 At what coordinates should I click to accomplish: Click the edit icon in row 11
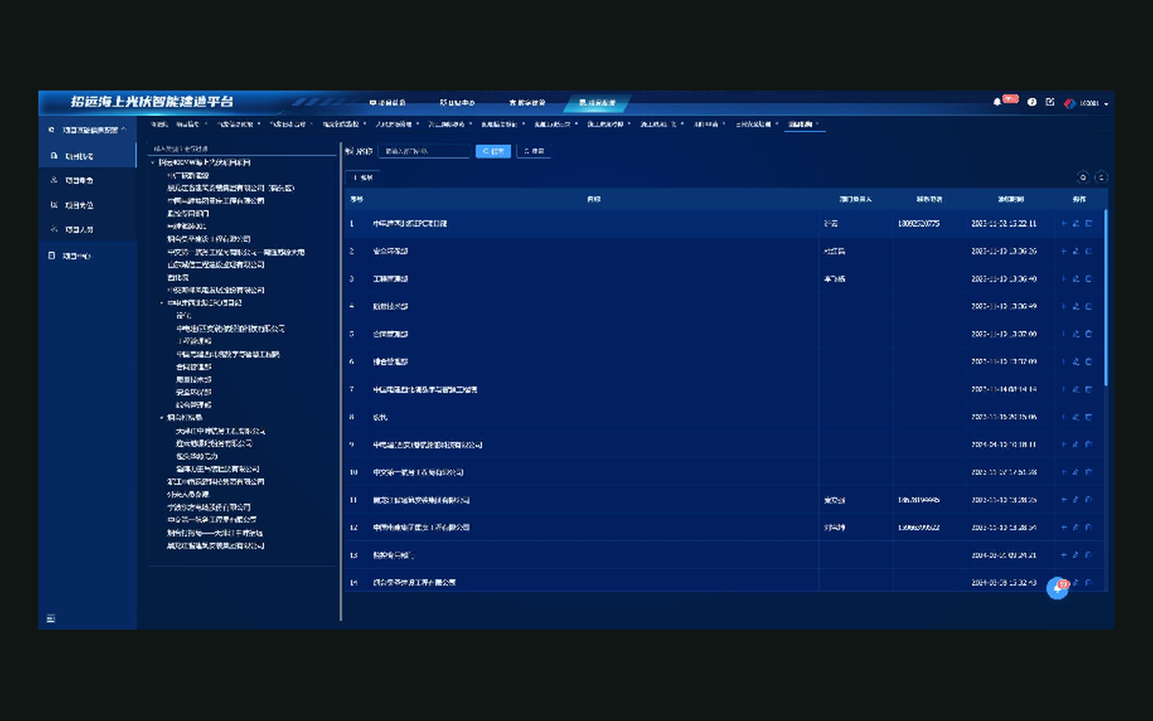[1076, 500]
